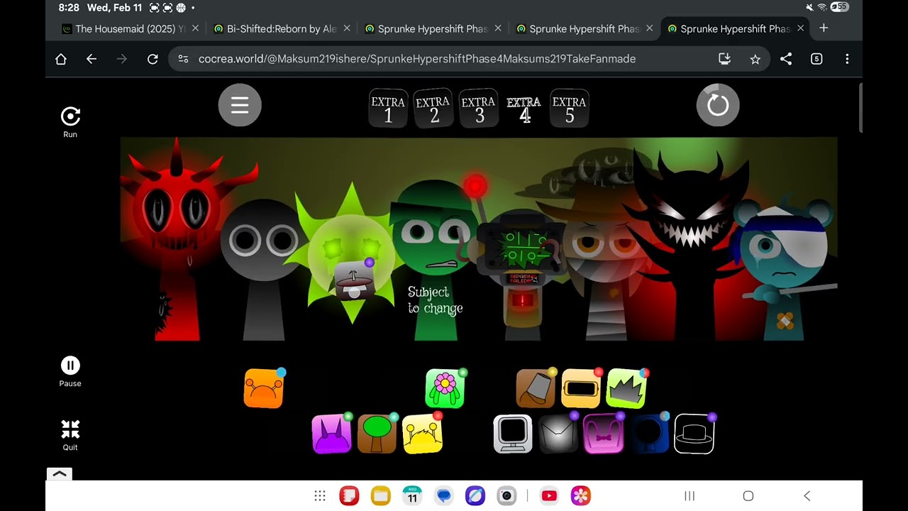Remove the red horned demon character
Image resolution: width=908 pixels, height=511 pixels.
coord(175,241)
